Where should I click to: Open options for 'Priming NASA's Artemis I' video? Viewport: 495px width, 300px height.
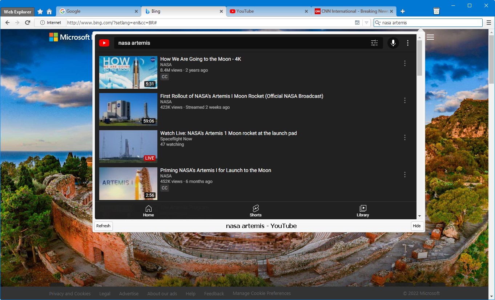pyautogui.click(x=405, y=175)
